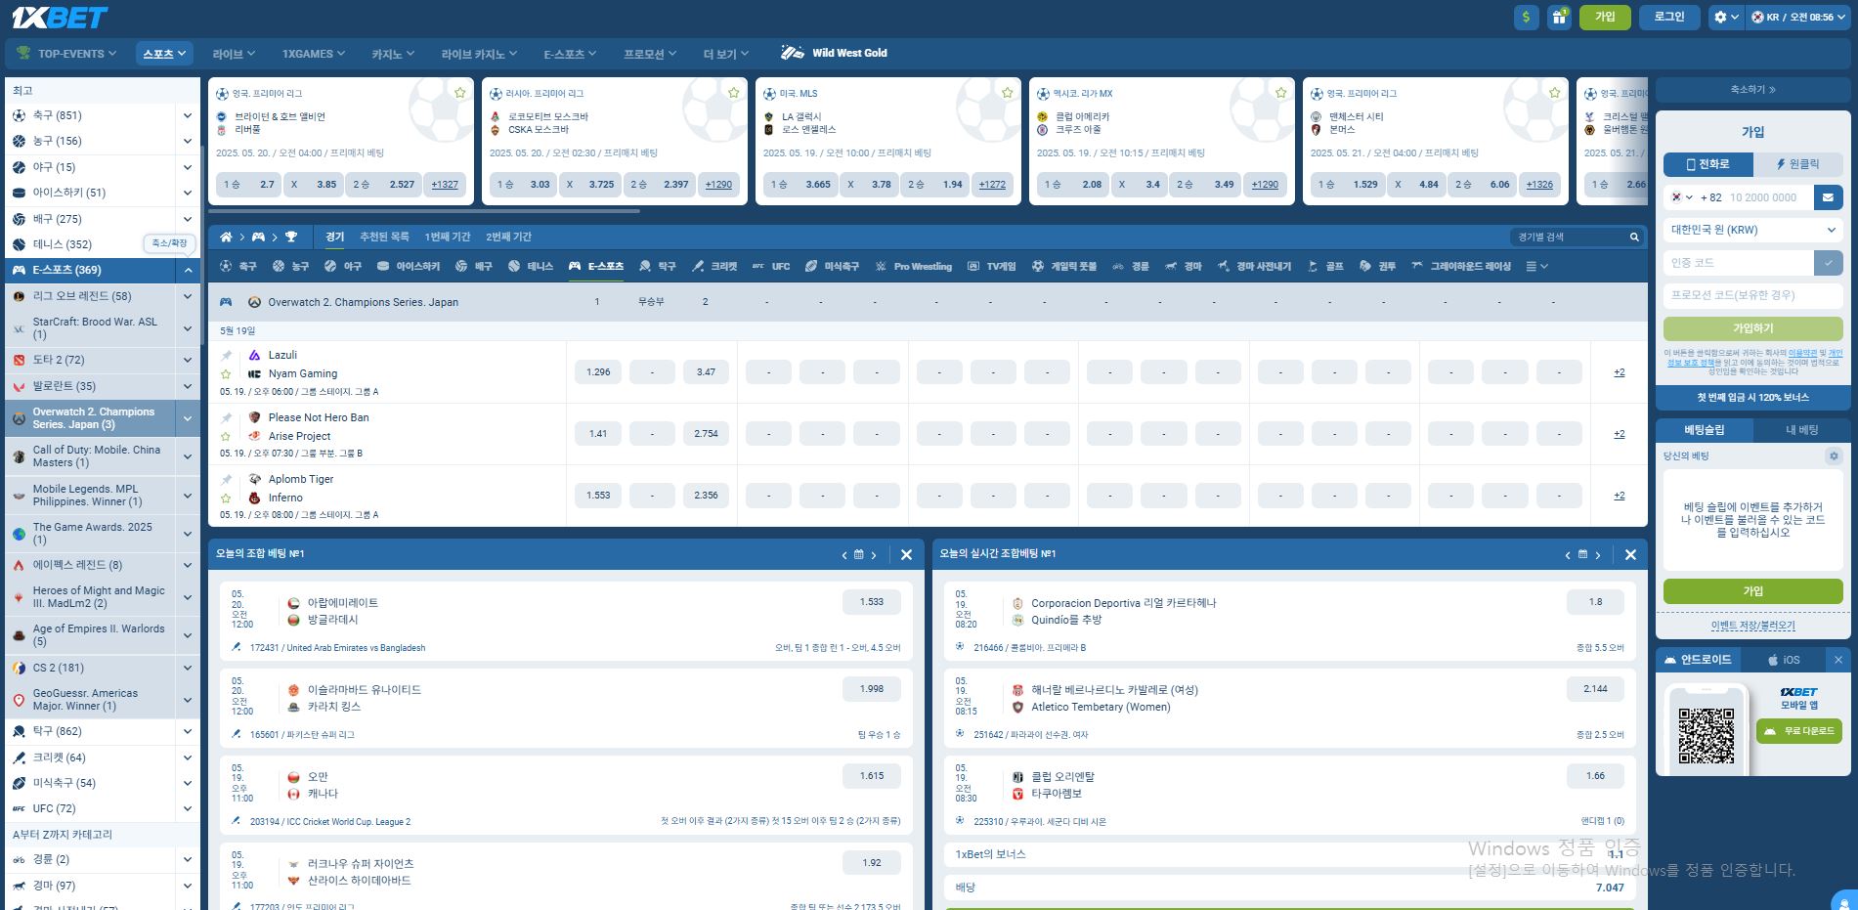Star the Manchester City featured card

(x=1554, y=93)
